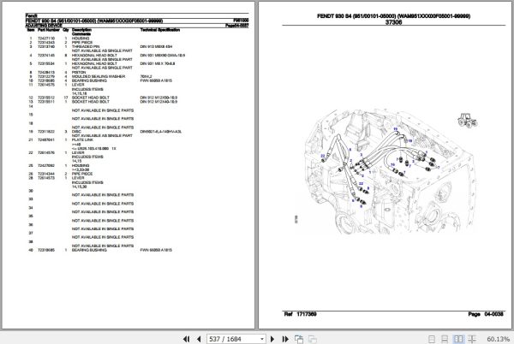Click the MOULDED SEALING WASHER description
Image resolution: width=514 pixels, height=344 pixels.
click(99, 77)
